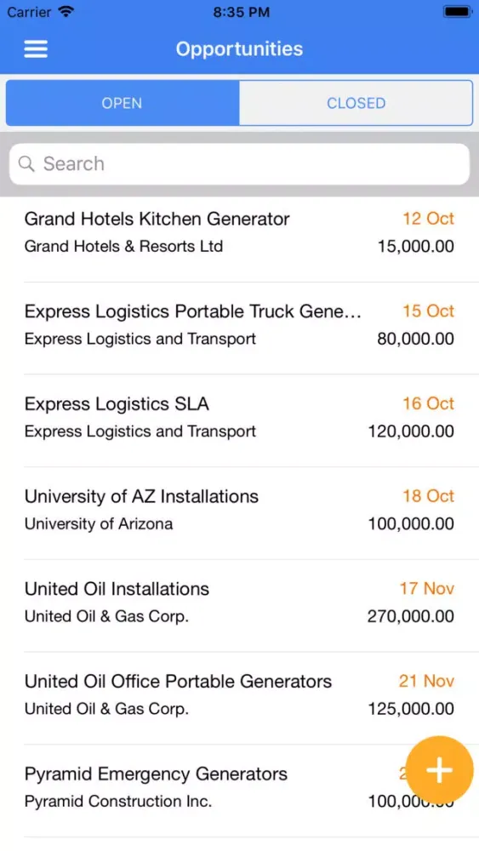This screenshot has width=479, height=851.
Task: Tap the 12 Oct close date
Action: tap(428, 219)
